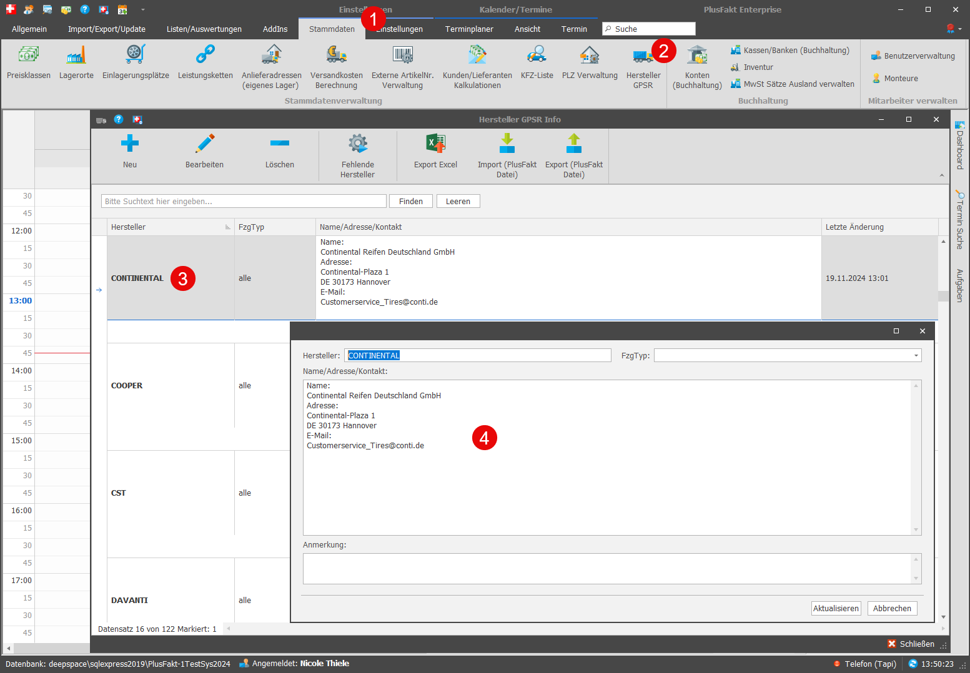
Task: Click Telefon (Tapi) status entry
Action: (864, 664)
